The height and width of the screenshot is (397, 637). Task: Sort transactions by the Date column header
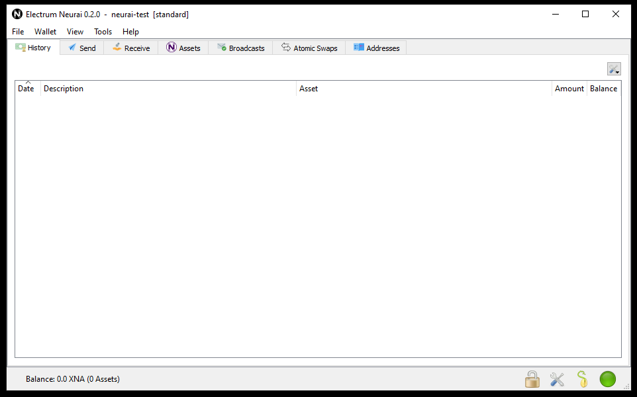[x=26, y=88]
